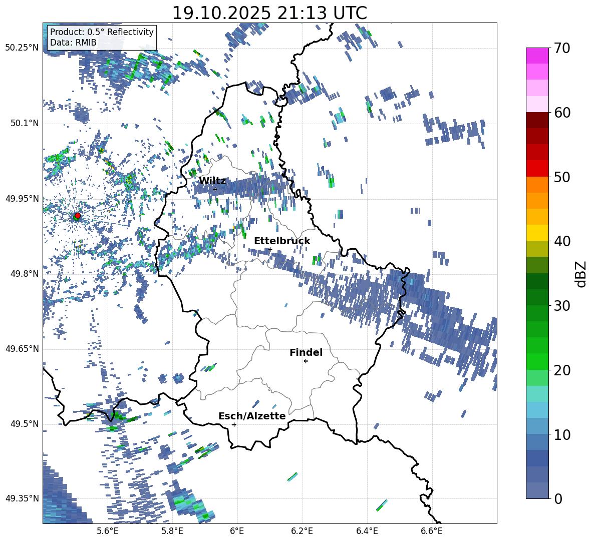This screenshot has width=593, height=541.
Task: Click the 60 value on colorbar
Action: click(x=562, y=113)
